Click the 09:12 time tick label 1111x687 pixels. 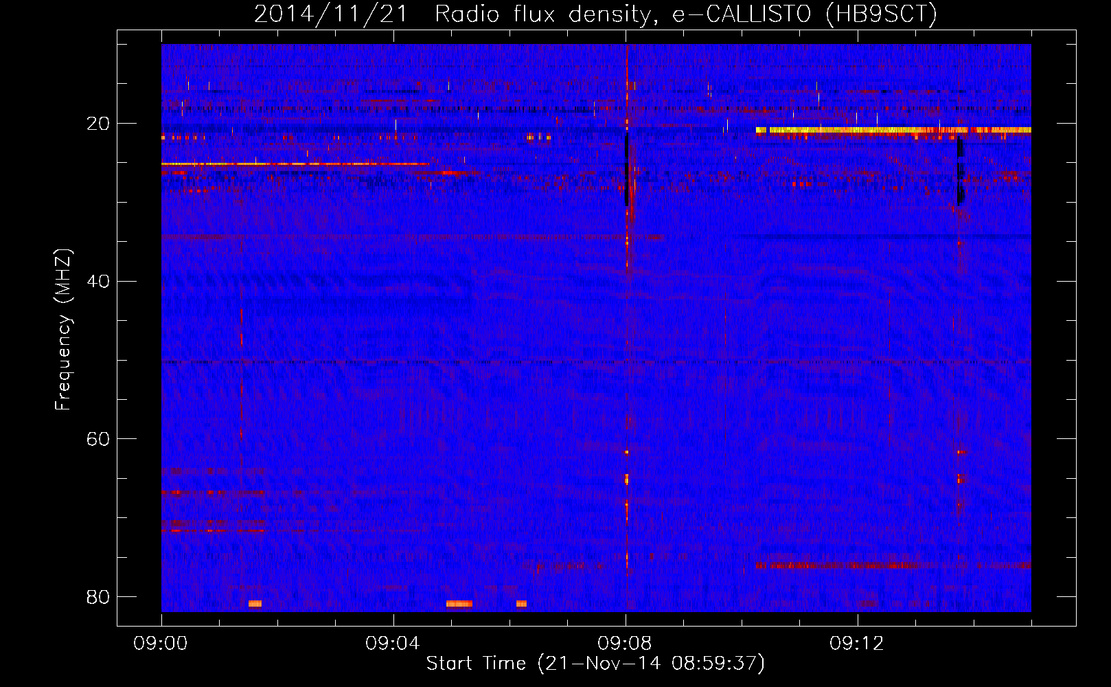(857, 644)
